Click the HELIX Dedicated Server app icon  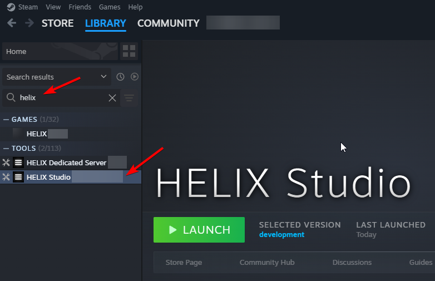18,162
